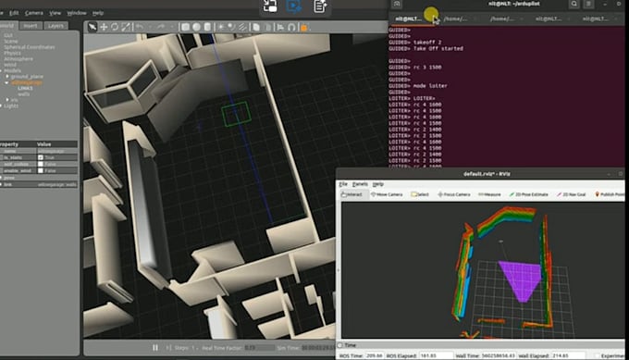Screen dimensions: 629x360
Task: Toggle the self_collide checkbox in property panel
Action: click(41, 164)
